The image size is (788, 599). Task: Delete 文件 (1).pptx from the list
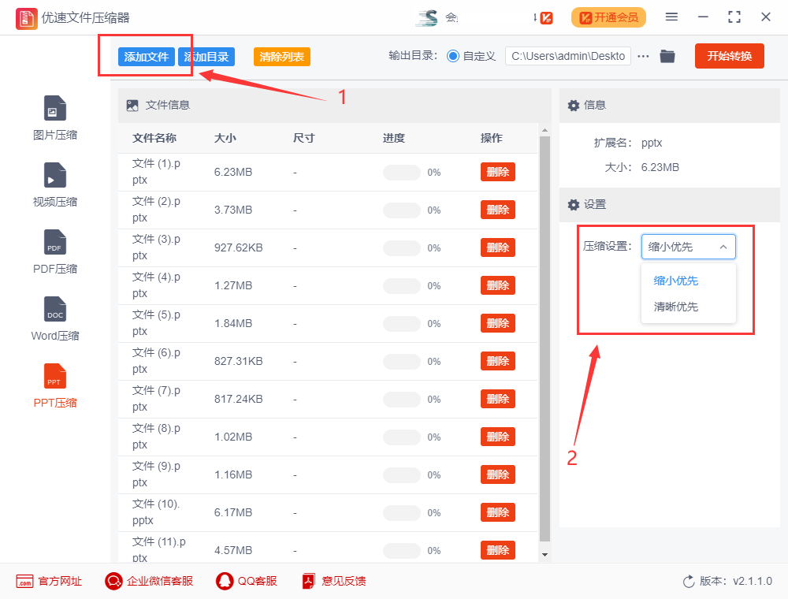497,172
